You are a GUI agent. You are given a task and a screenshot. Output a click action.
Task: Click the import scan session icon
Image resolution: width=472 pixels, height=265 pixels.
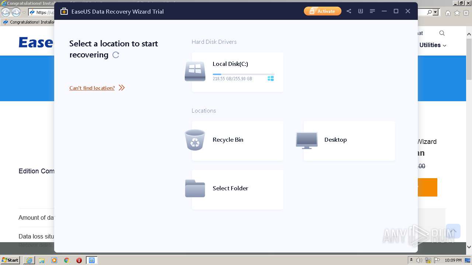coord(361,11)
